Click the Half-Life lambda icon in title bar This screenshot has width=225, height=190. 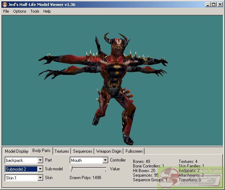click(x=5, y=5)
